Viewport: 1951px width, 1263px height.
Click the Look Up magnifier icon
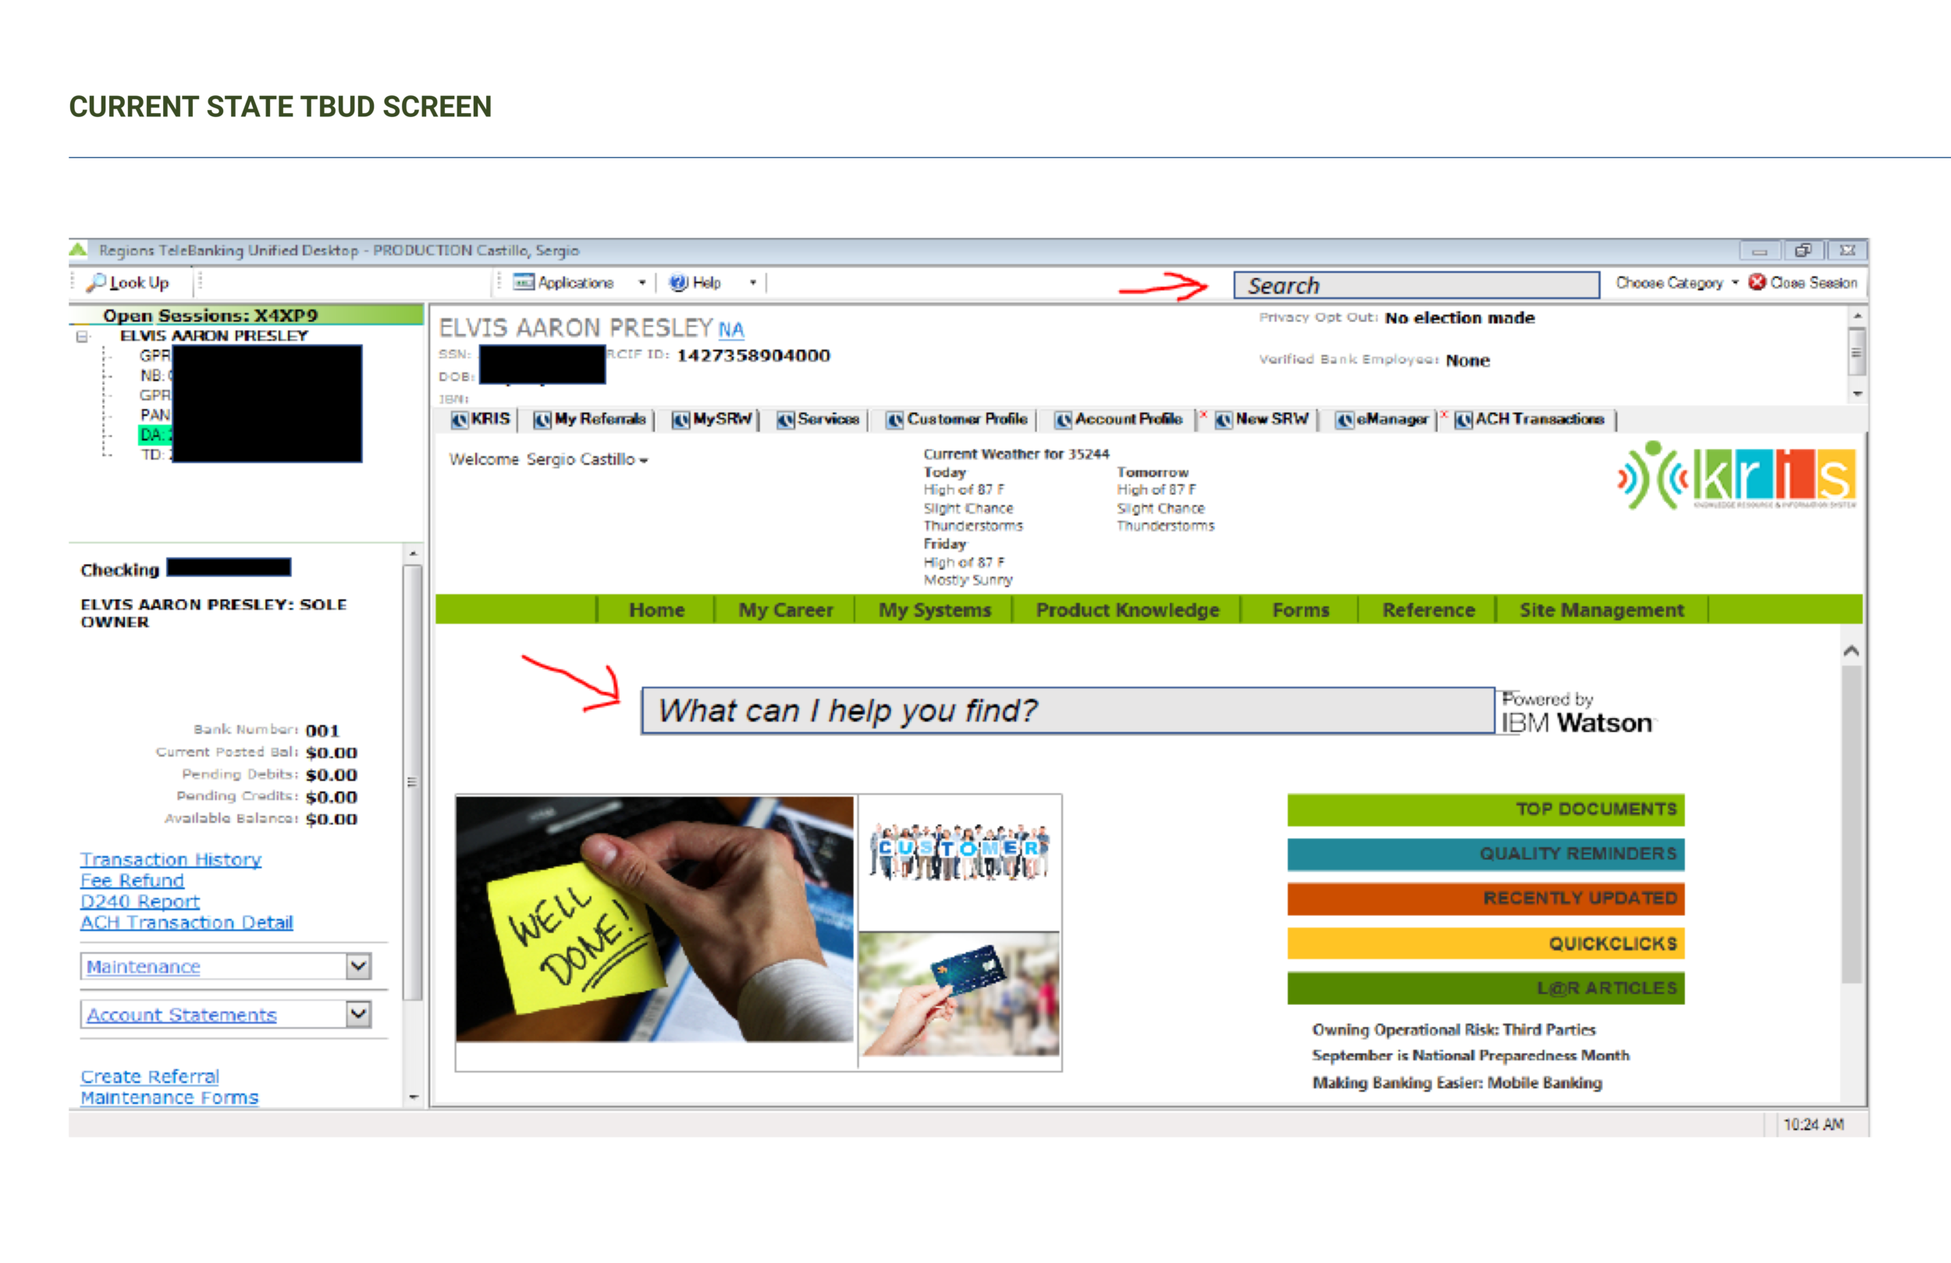[97, 282]
